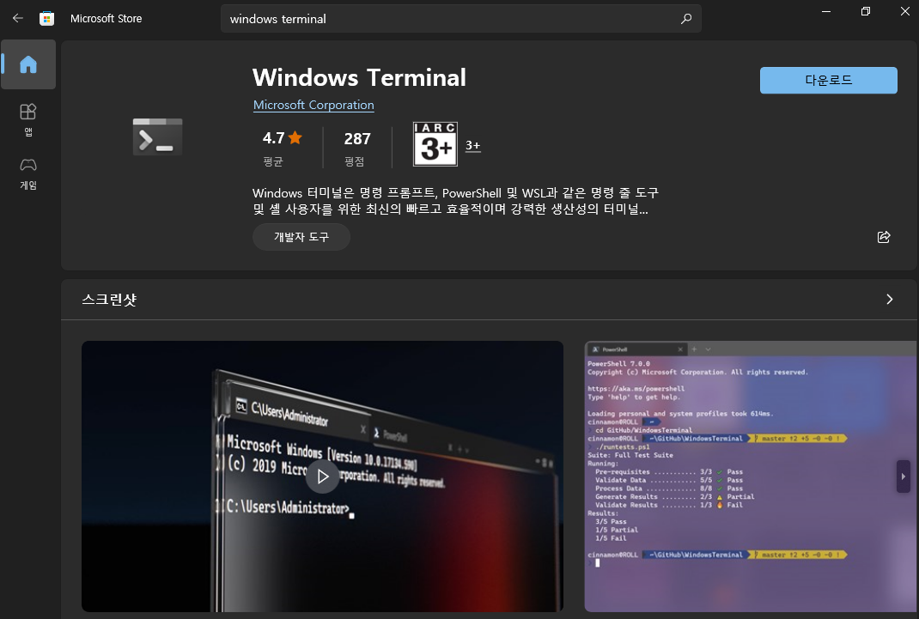Image resolution: width=919 pixels, height=619 pixels.
Task: Click the search box with 'windows terminal'
Action: pos(460,19)
